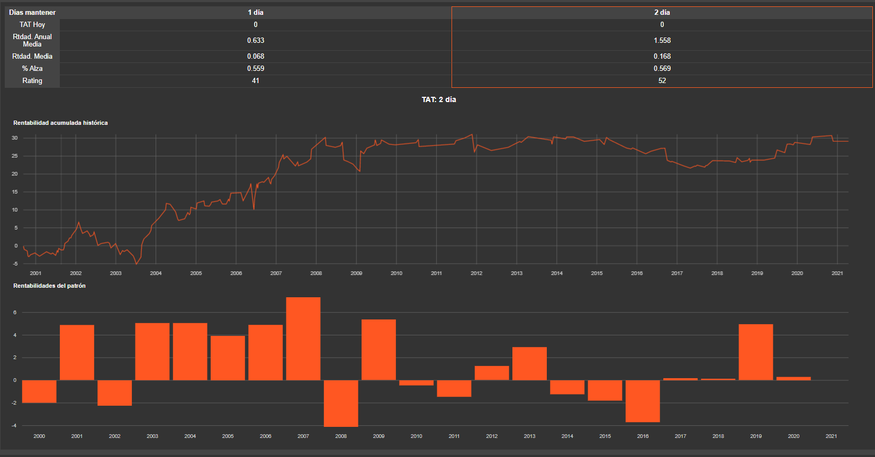Click the "Rentabilidad acumulada histórica" chart heading
Viewport: 875px width, 457px height.
coord(60,123)
